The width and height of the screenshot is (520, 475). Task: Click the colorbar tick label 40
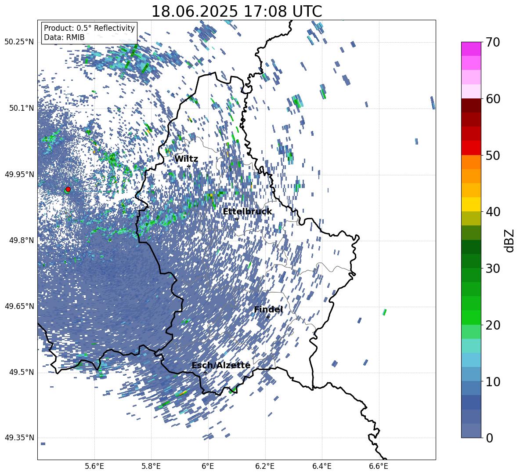[x=493, y=212]
